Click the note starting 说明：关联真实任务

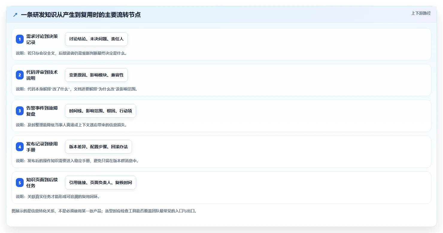click(x=58, y=197)
